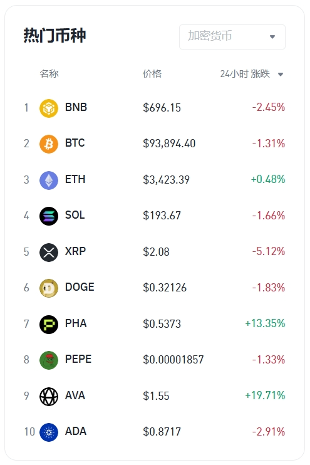
Task: Click the ETH price $3,423.39
Action: pos(166,180)
